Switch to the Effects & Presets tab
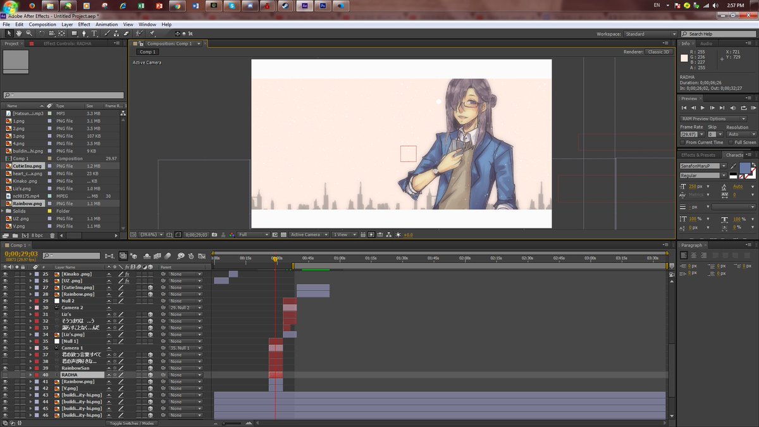The width and height of the screenshot is (759, 427). coord(699,154)
